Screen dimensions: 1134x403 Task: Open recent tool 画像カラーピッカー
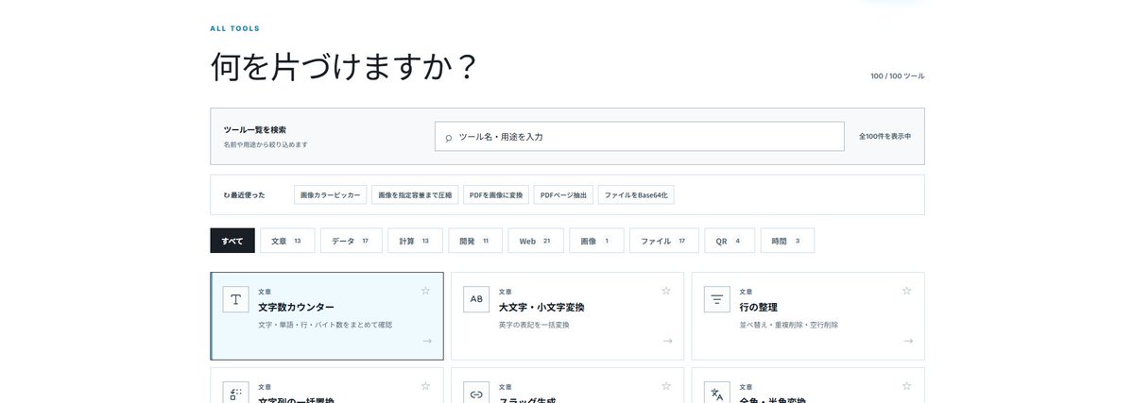pos(330,194)
